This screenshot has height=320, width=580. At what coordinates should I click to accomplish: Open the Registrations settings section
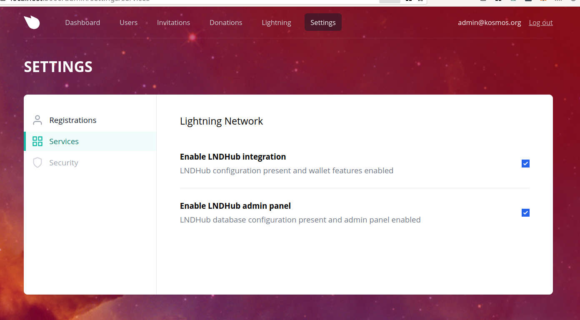pos(72,120)
